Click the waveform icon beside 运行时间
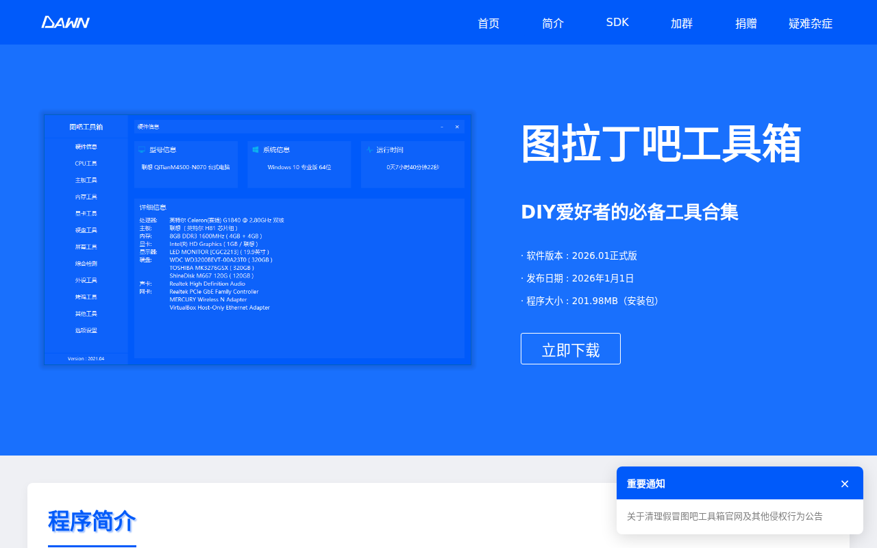The height and width of the screenshot is (548, 877). [x=369, y=150]
